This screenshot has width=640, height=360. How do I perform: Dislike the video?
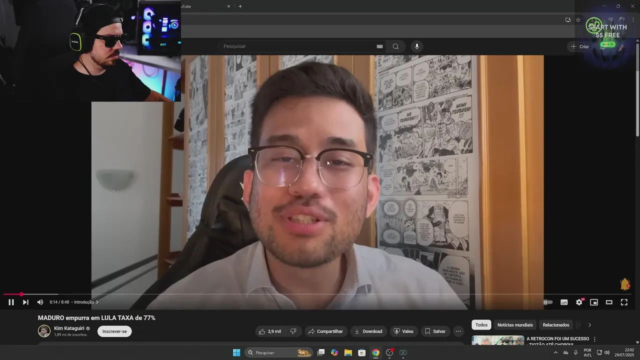click(x=293, y=331)
